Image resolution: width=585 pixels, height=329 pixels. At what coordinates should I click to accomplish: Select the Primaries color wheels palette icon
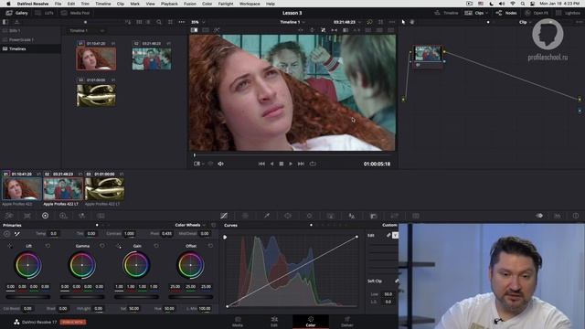tap(45, 216)
